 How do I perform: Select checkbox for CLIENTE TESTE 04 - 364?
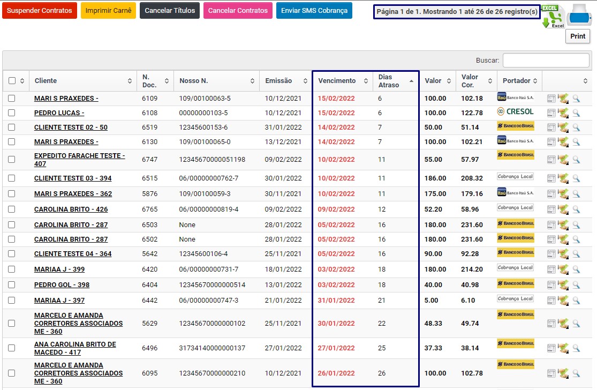tap(12, 254)
